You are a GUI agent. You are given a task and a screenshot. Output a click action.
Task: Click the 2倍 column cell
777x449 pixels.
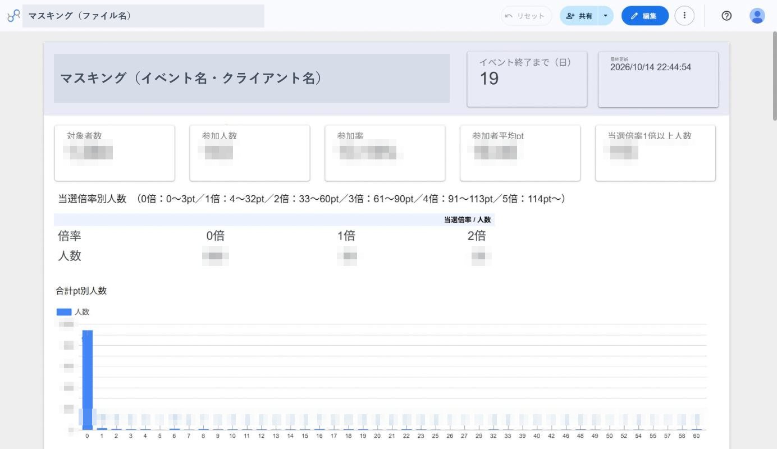[x=477, y=236]
